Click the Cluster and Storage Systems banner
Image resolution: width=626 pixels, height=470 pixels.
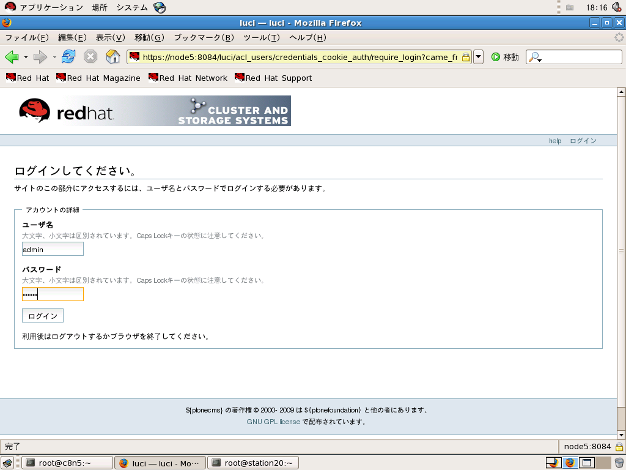click(234, 111)
